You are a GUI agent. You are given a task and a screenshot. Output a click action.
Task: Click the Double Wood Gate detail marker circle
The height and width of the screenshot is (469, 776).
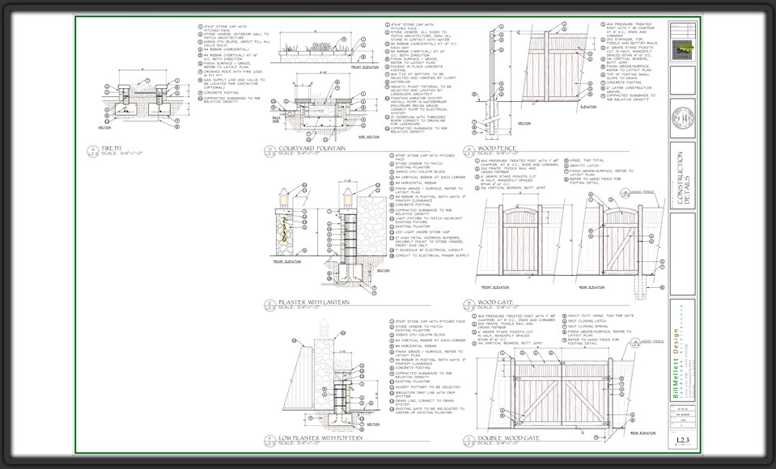[x=470, y=440]
